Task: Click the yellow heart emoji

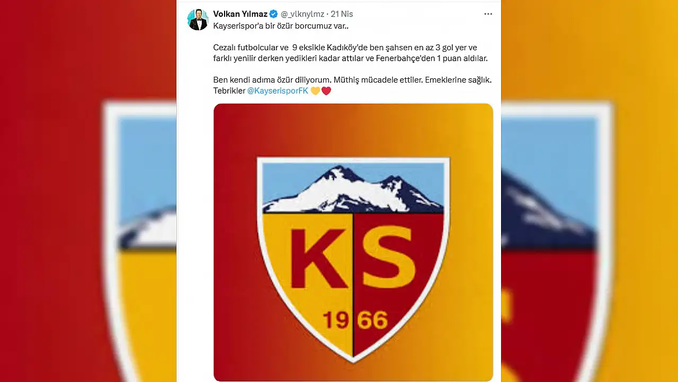Action: [x=315, y=91]
